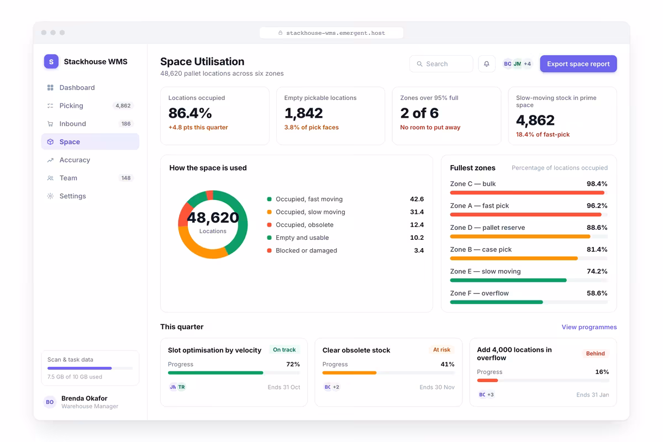Click green swatch for Occupied, fast moving
The height and width of the screenshot is (442, 663).
click(269, 199)
